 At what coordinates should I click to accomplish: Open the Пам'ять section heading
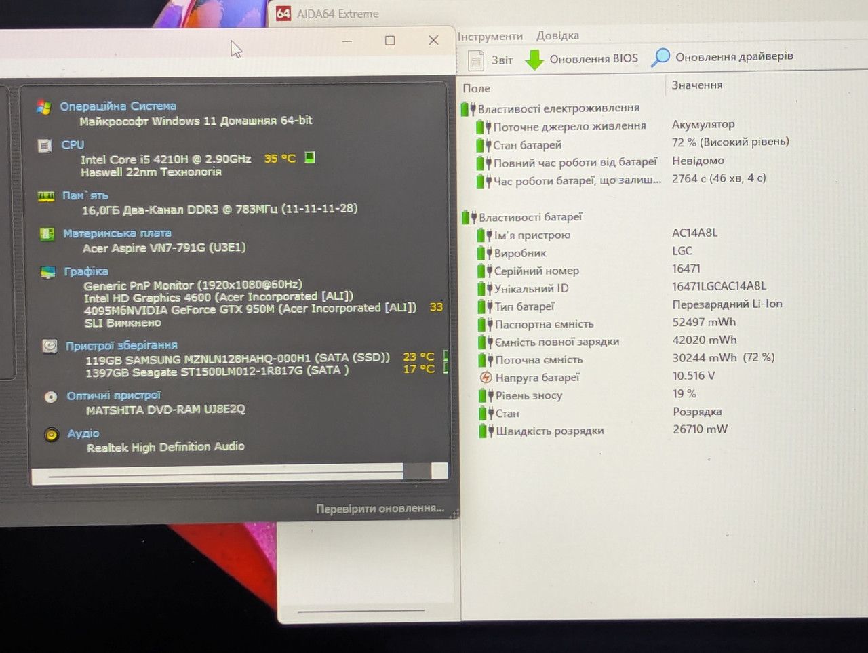click(85, 195)
